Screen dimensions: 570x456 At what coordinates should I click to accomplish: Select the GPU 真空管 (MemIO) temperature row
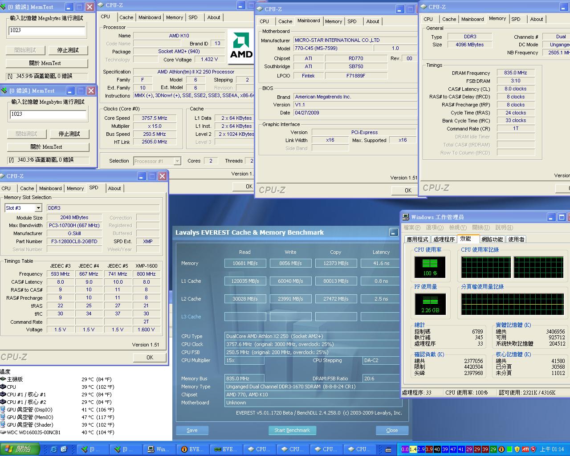coord(57,417)
